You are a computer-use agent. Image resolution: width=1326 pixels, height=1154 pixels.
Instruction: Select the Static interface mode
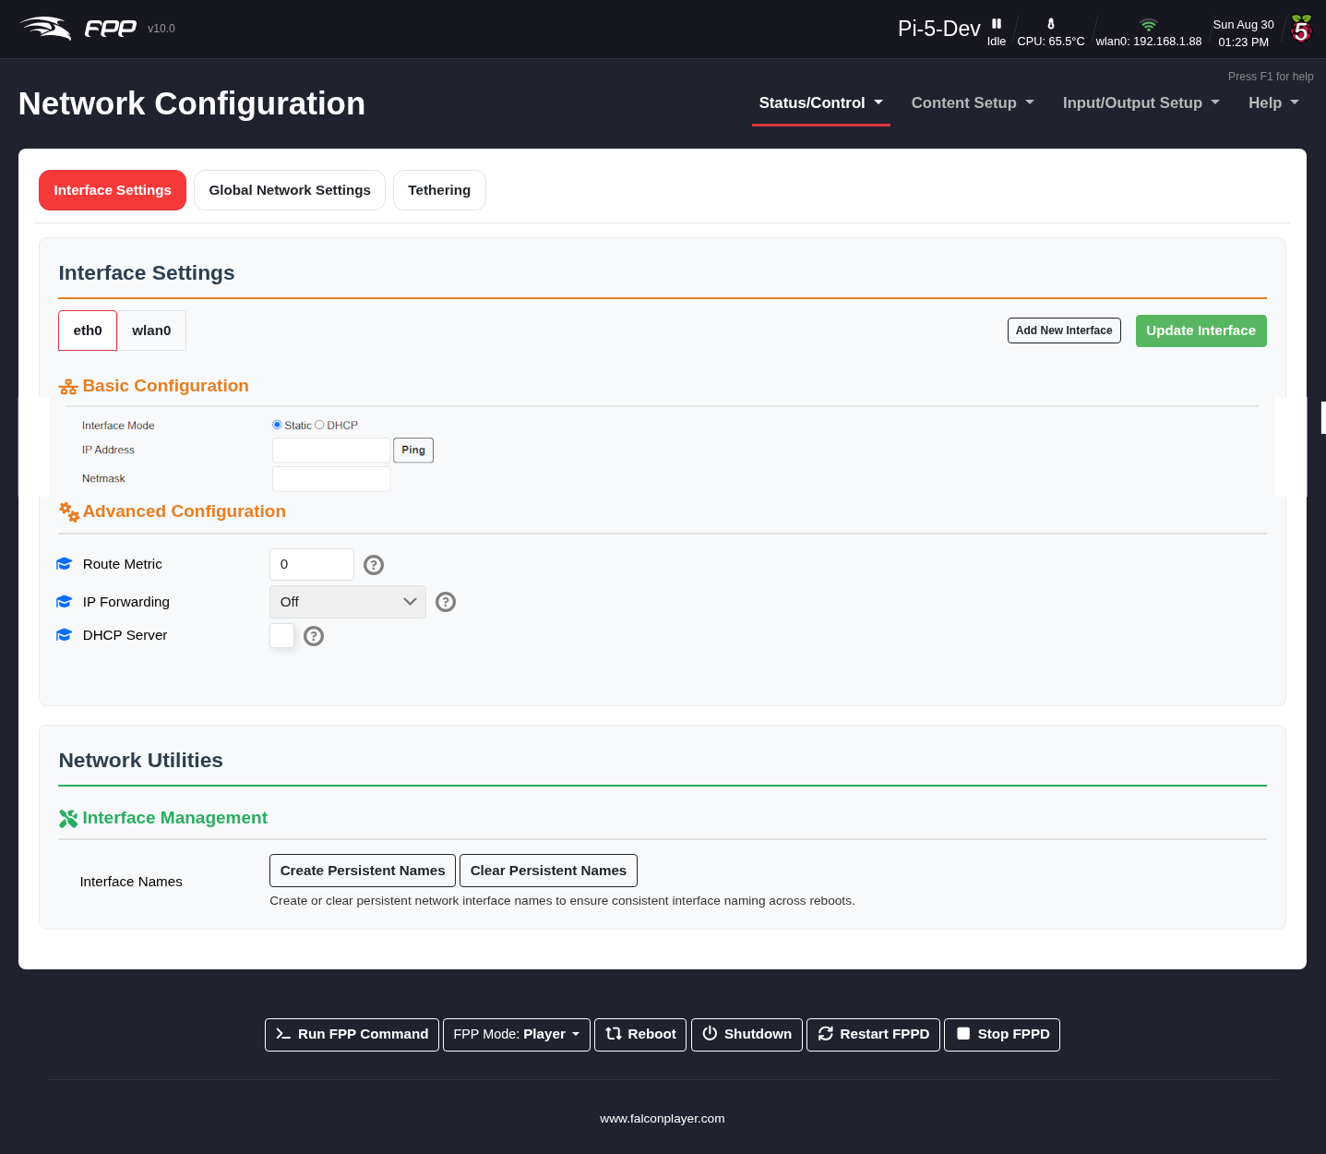(277, 425)
